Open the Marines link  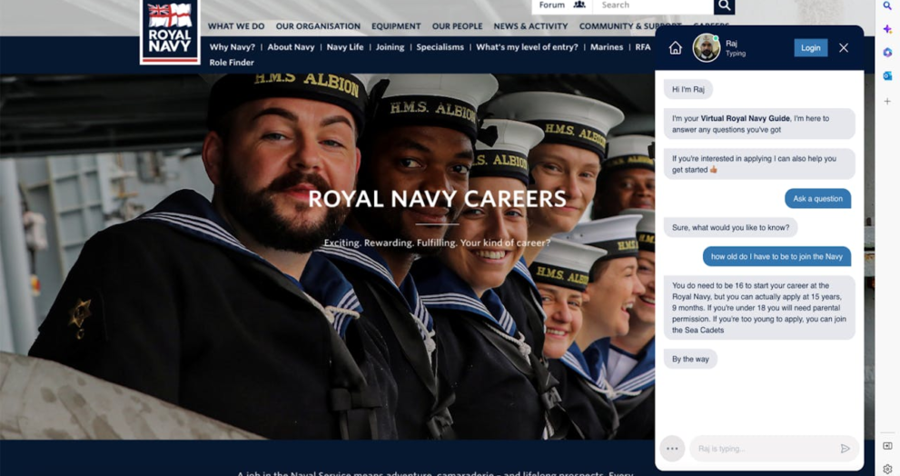pos(607,47)
